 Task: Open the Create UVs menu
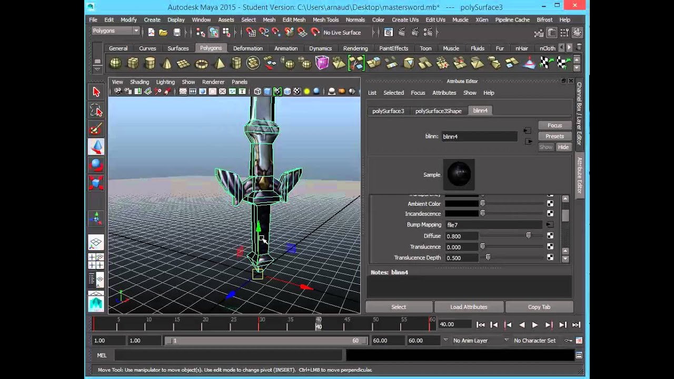405,20
